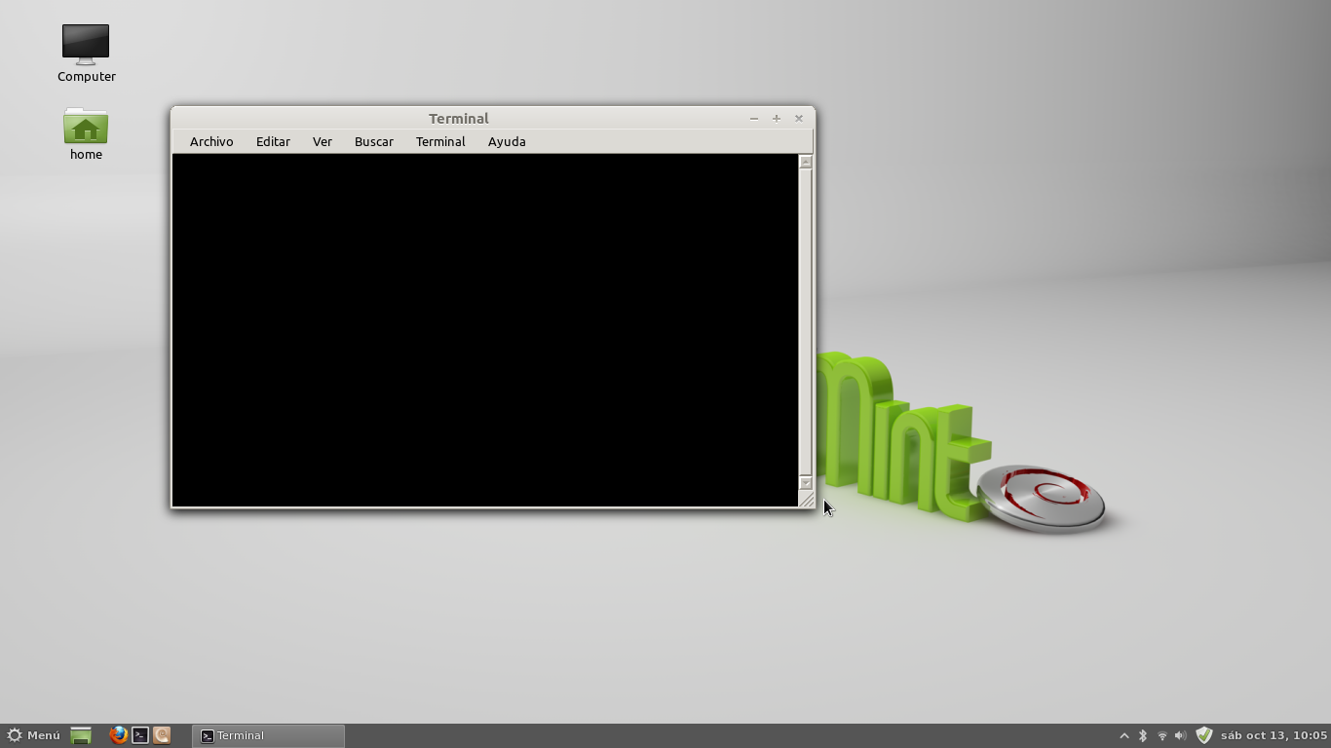Expand the hidden tray icons arrow
1331x748 pixels.
[x=1124, y=735]
